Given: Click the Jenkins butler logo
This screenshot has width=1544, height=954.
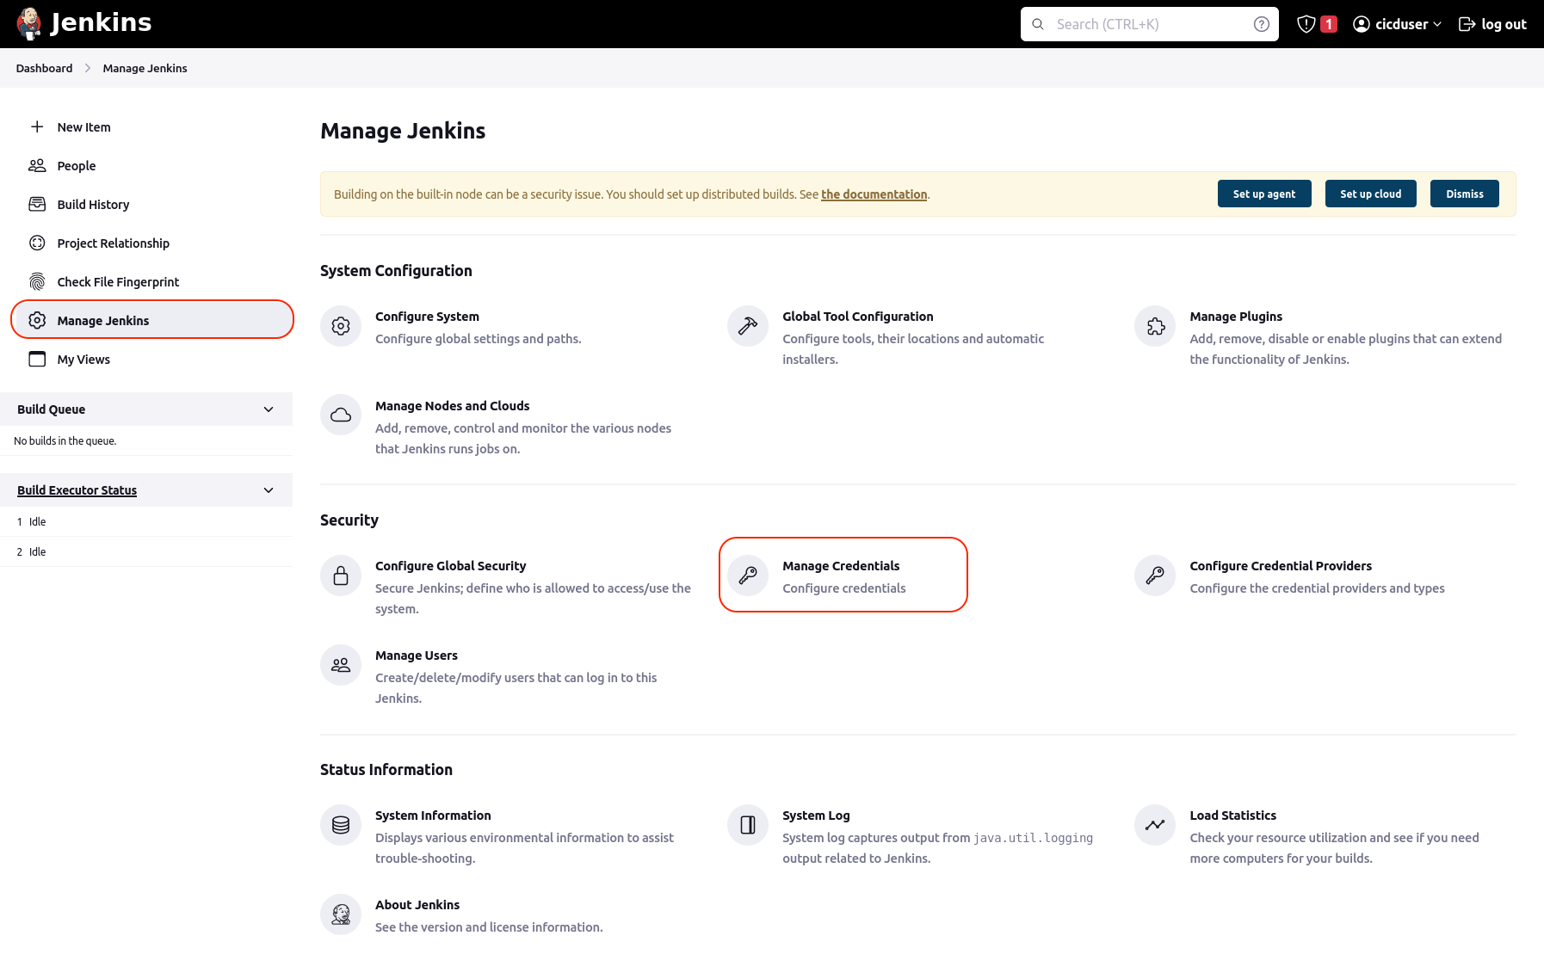Looking at the screenshot, I should [x=29, y=24].
